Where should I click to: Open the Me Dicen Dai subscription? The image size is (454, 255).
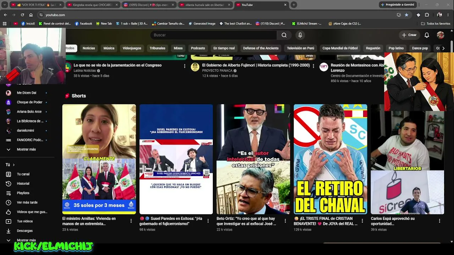pyautogui.click(x=27, y=93)
